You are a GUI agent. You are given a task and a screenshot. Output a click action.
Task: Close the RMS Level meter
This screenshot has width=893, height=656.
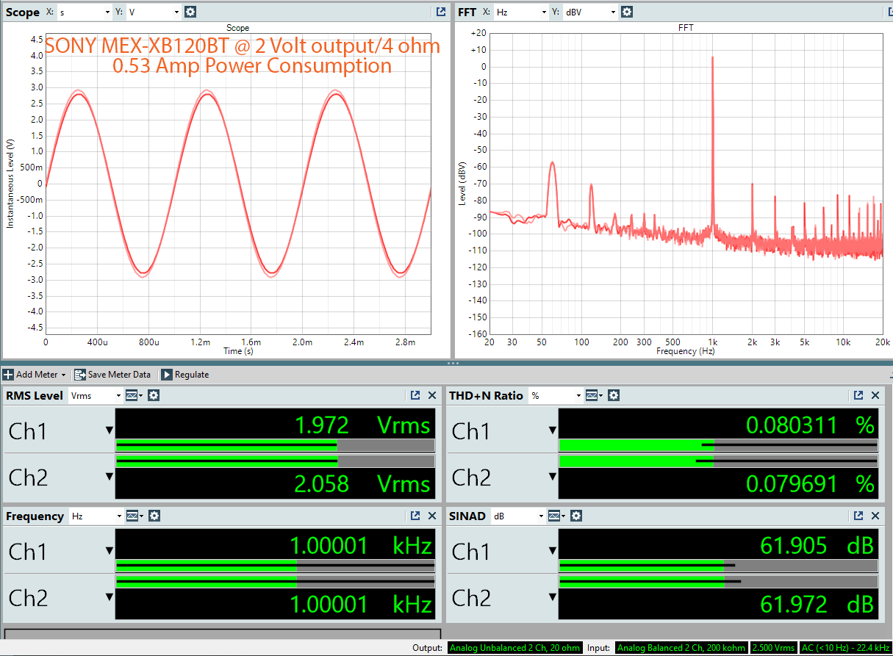[433, 395]
